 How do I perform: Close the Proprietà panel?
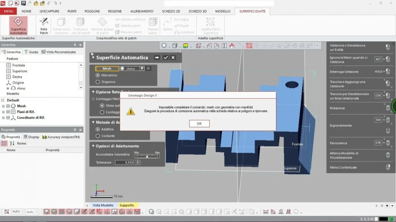[x=81, y=130]
